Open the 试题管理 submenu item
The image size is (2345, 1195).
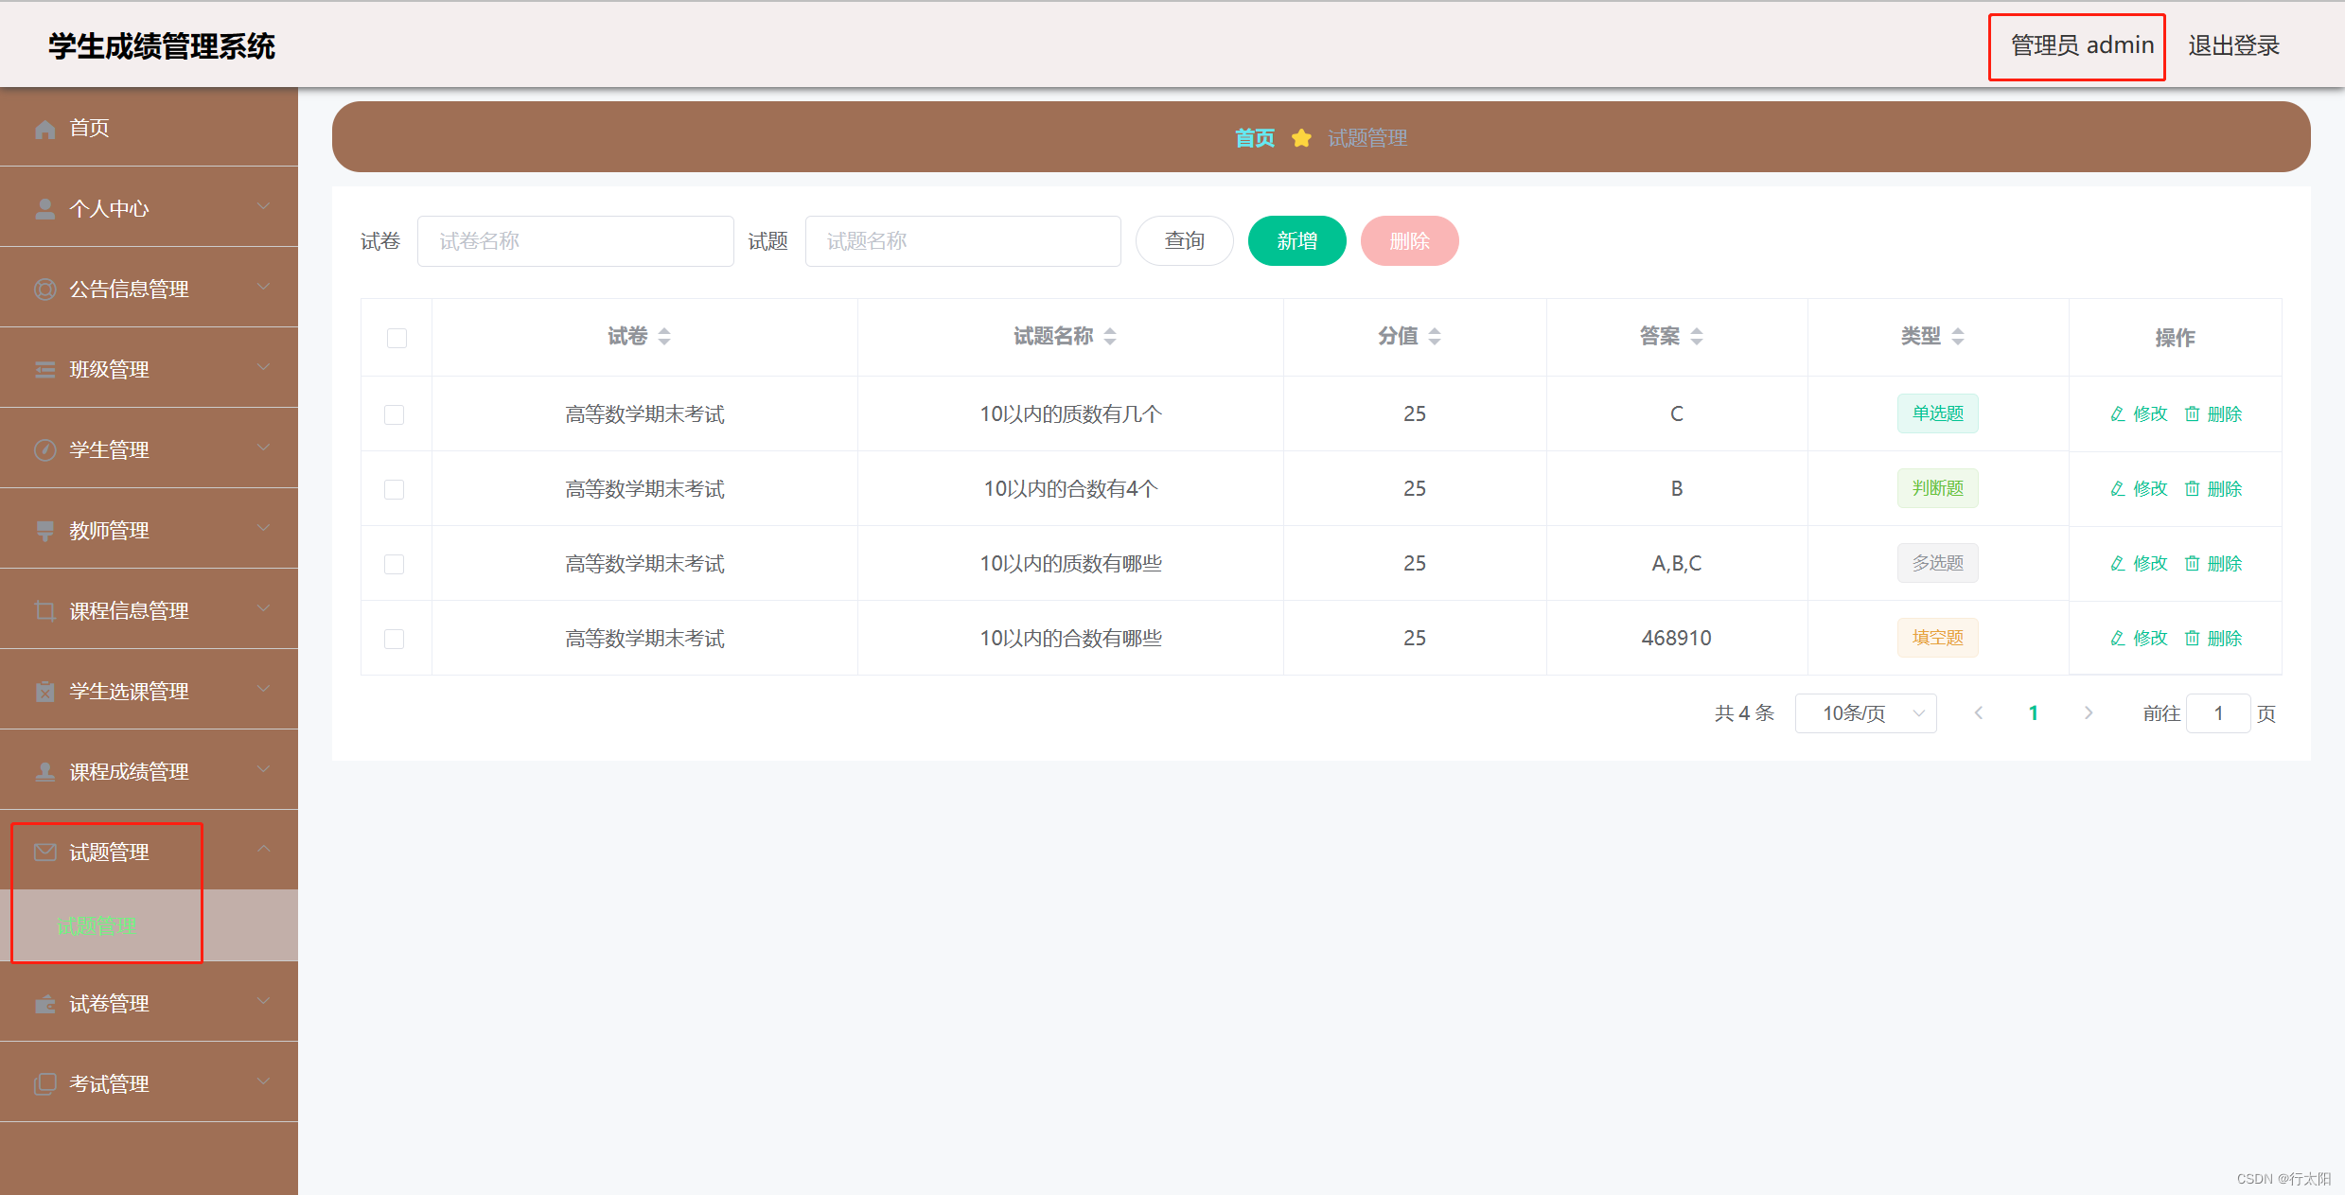pos(97,926)
